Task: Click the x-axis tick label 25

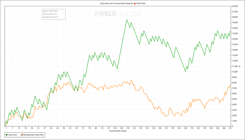Action: pos(32,128)
